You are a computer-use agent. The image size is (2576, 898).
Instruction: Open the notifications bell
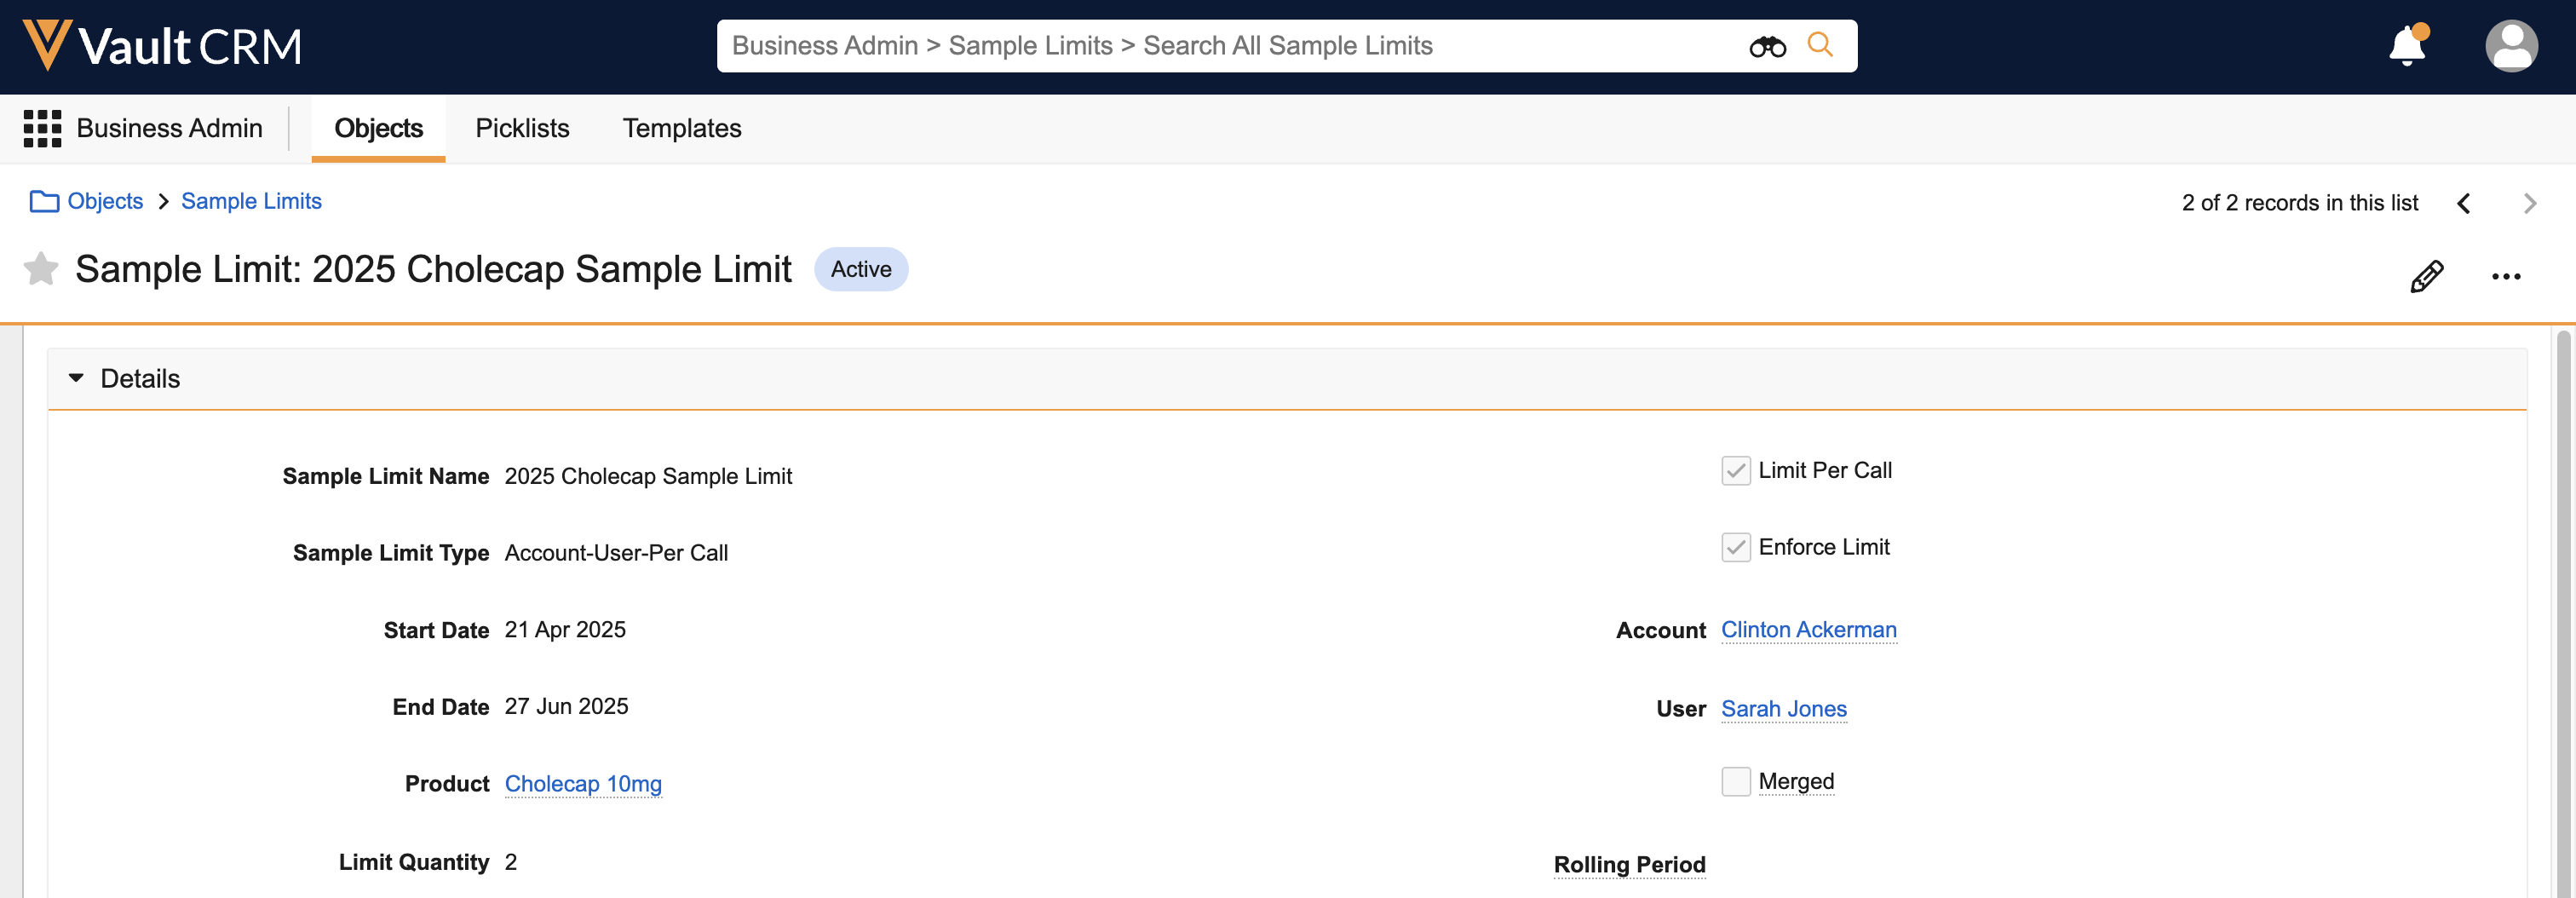point(2407,46)
